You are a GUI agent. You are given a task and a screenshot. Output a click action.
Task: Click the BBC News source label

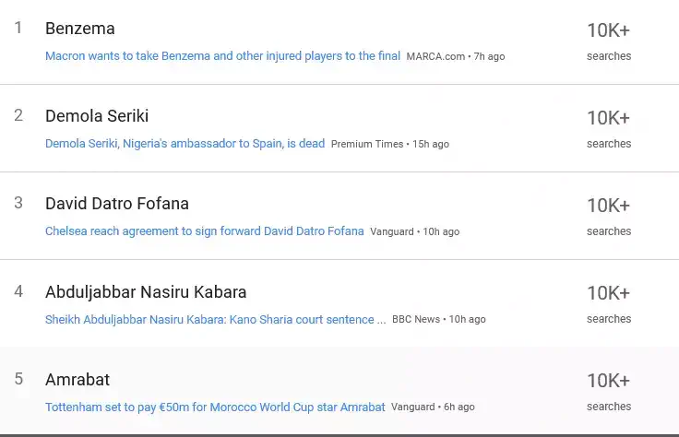tap(416, 319)
